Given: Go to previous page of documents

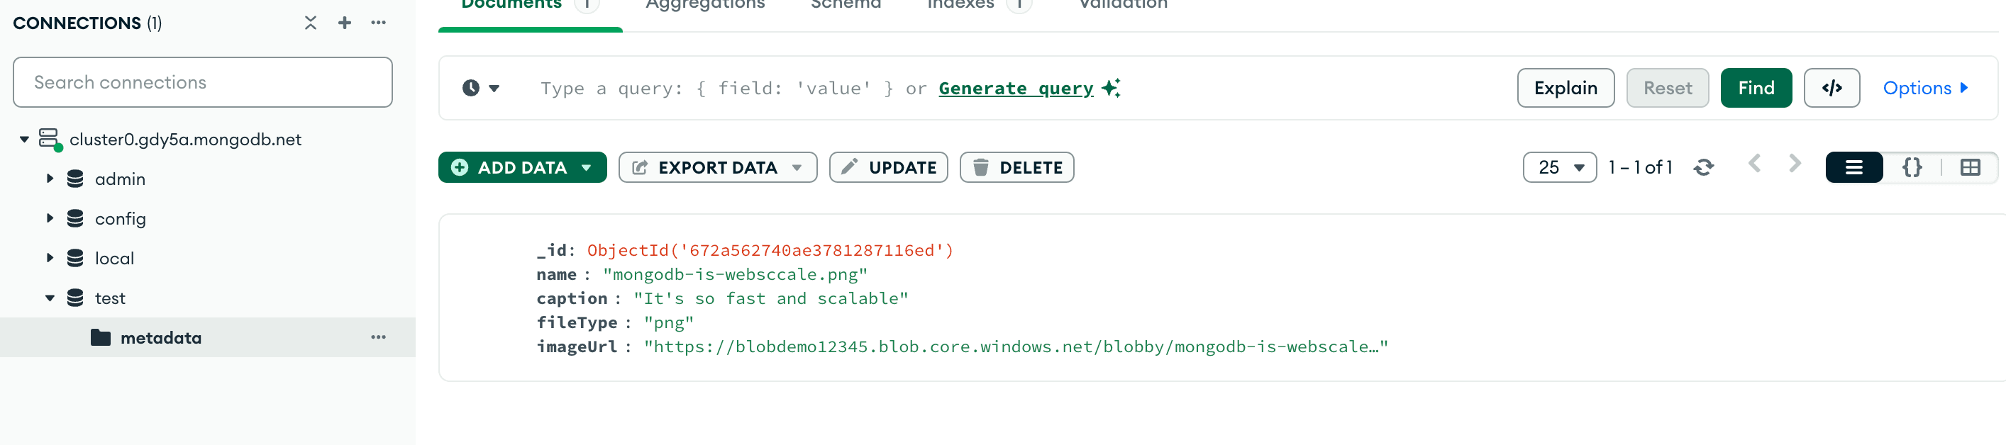Looking at the screenshot, I should pos(1754,165).
